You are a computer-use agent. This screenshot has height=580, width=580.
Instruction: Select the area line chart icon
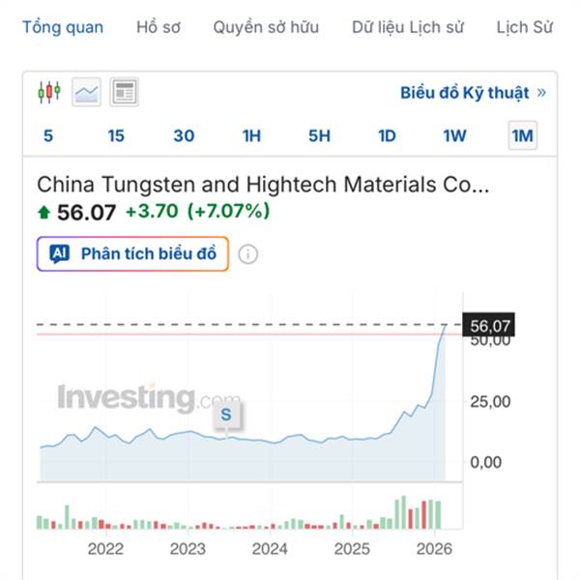(87, 93)
